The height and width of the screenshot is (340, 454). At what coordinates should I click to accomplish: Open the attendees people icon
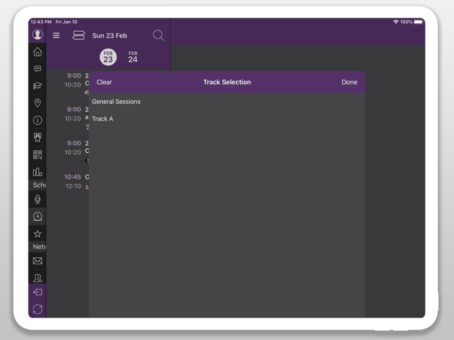(x=38, y=278)
